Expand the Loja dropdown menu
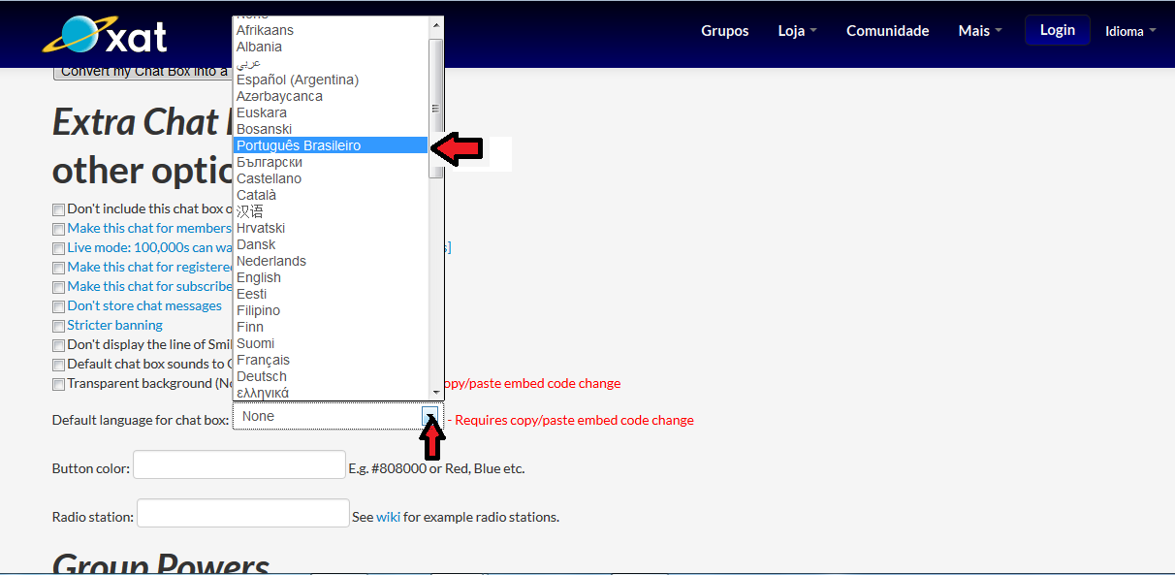Image resolution: width=1175 pixels, height=575 pixels. (x=797, y=31)
